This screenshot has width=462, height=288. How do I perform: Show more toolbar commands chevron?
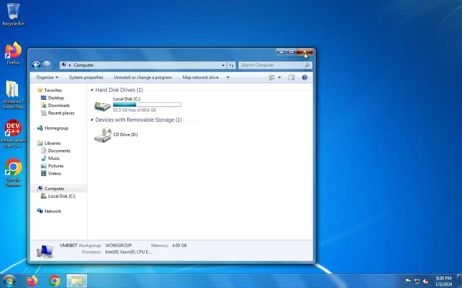coord(228,77)
